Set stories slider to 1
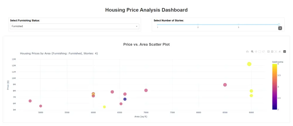The height and width of the screenshot is (126, 293). point(157,24)
